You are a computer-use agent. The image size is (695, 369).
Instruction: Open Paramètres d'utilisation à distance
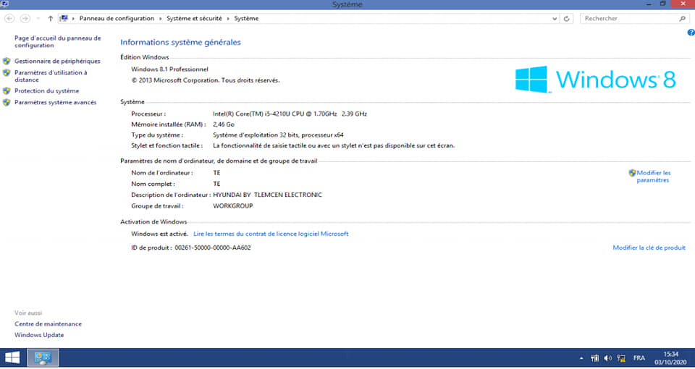point(51,76)
